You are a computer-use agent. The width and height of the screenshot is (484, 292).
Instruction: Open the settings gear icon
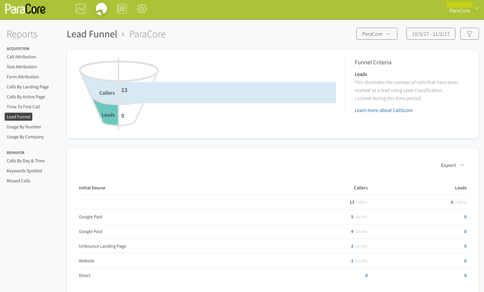142,9
